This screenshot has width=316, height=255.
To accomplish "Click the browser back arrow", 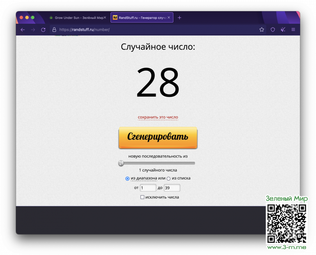I will click(23, 30).
